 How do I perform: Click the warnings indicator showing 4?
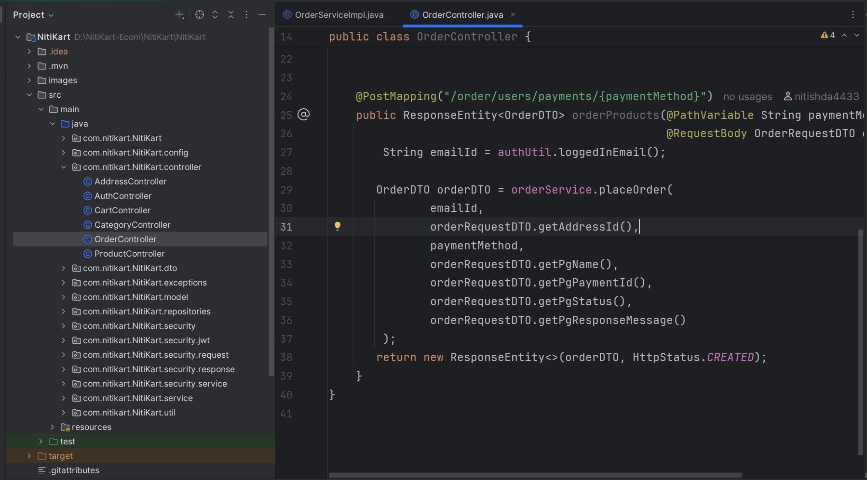(x=828, y=35)
